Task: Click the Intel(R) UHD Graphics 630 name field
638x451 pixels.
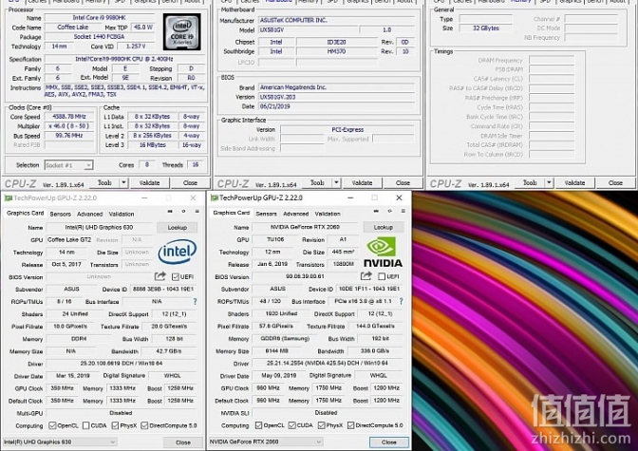Action: coord(100,227)
